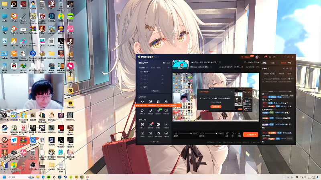Click the microphone tool icon in the left panel
This screenshot has width=321, height=180.
click(142, 102)
